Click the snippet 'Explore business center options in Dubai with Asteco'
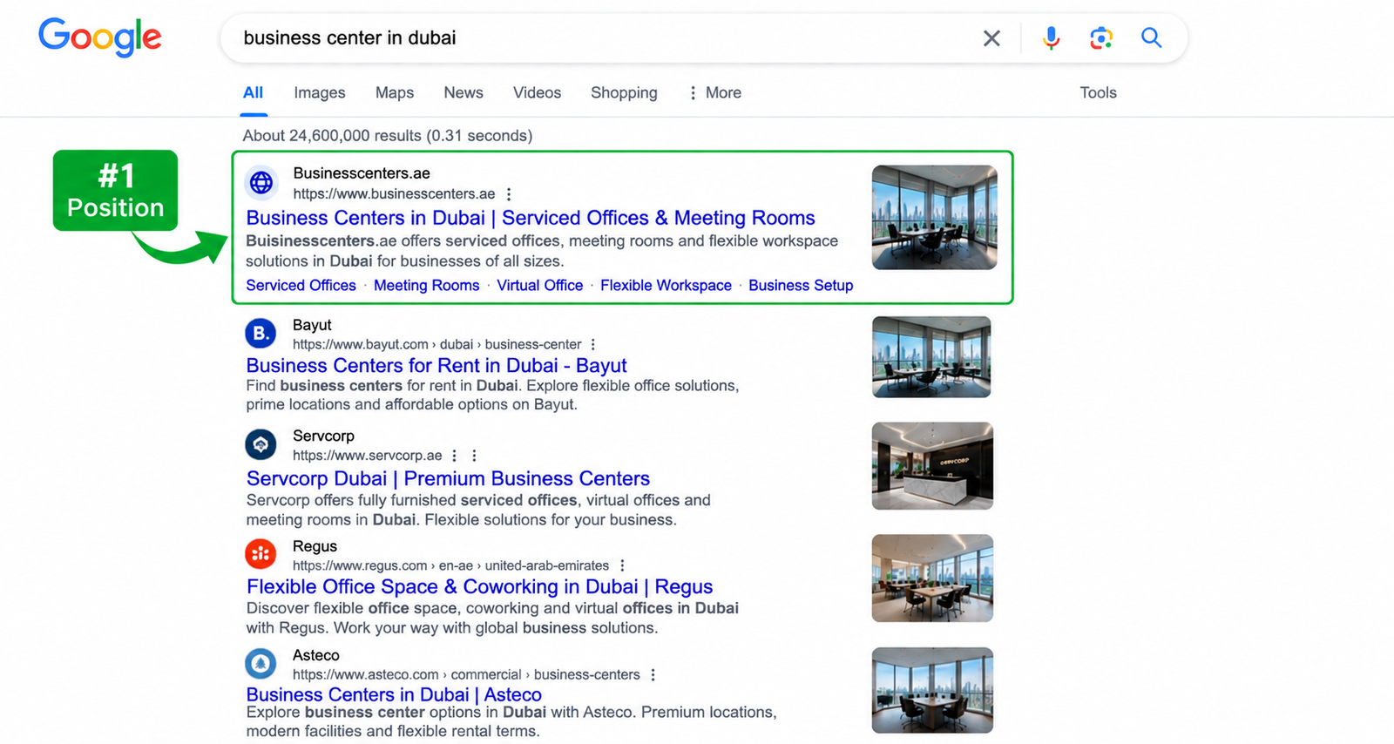1394x744 pixels. pyautogui.click(x=440, y=713)
